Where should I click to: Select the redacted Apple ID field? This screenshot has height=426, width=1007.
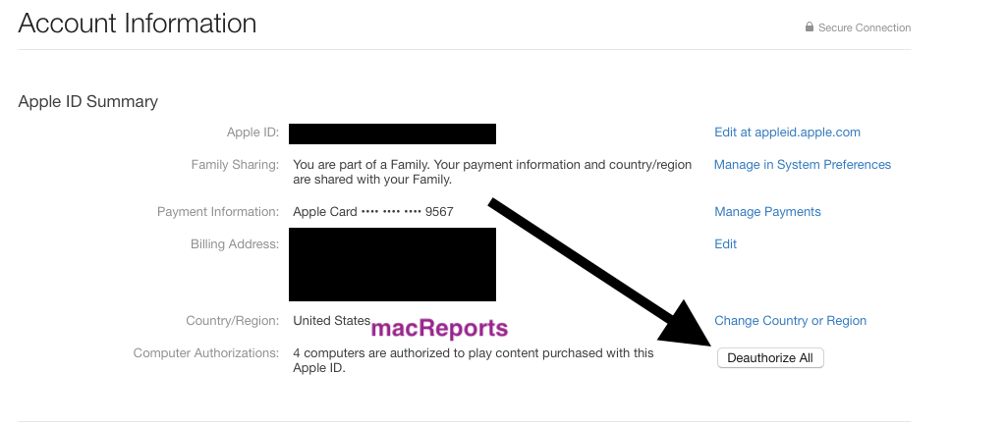[x=392, y=133]
